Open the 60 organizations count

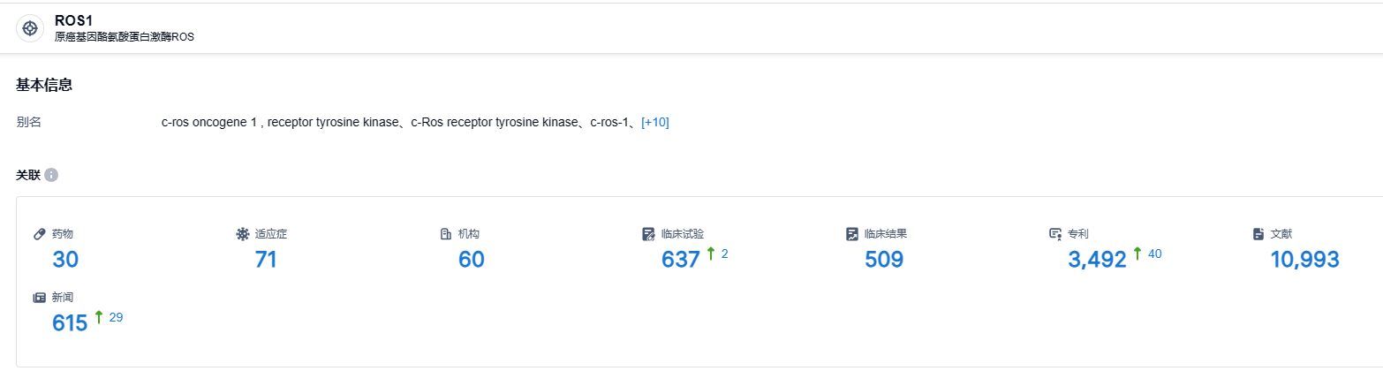(x=472, y=260)
